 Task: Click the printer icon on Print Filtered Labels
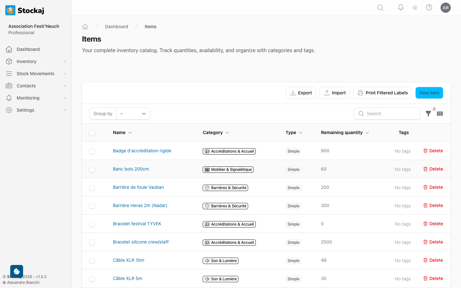point(360,93)
